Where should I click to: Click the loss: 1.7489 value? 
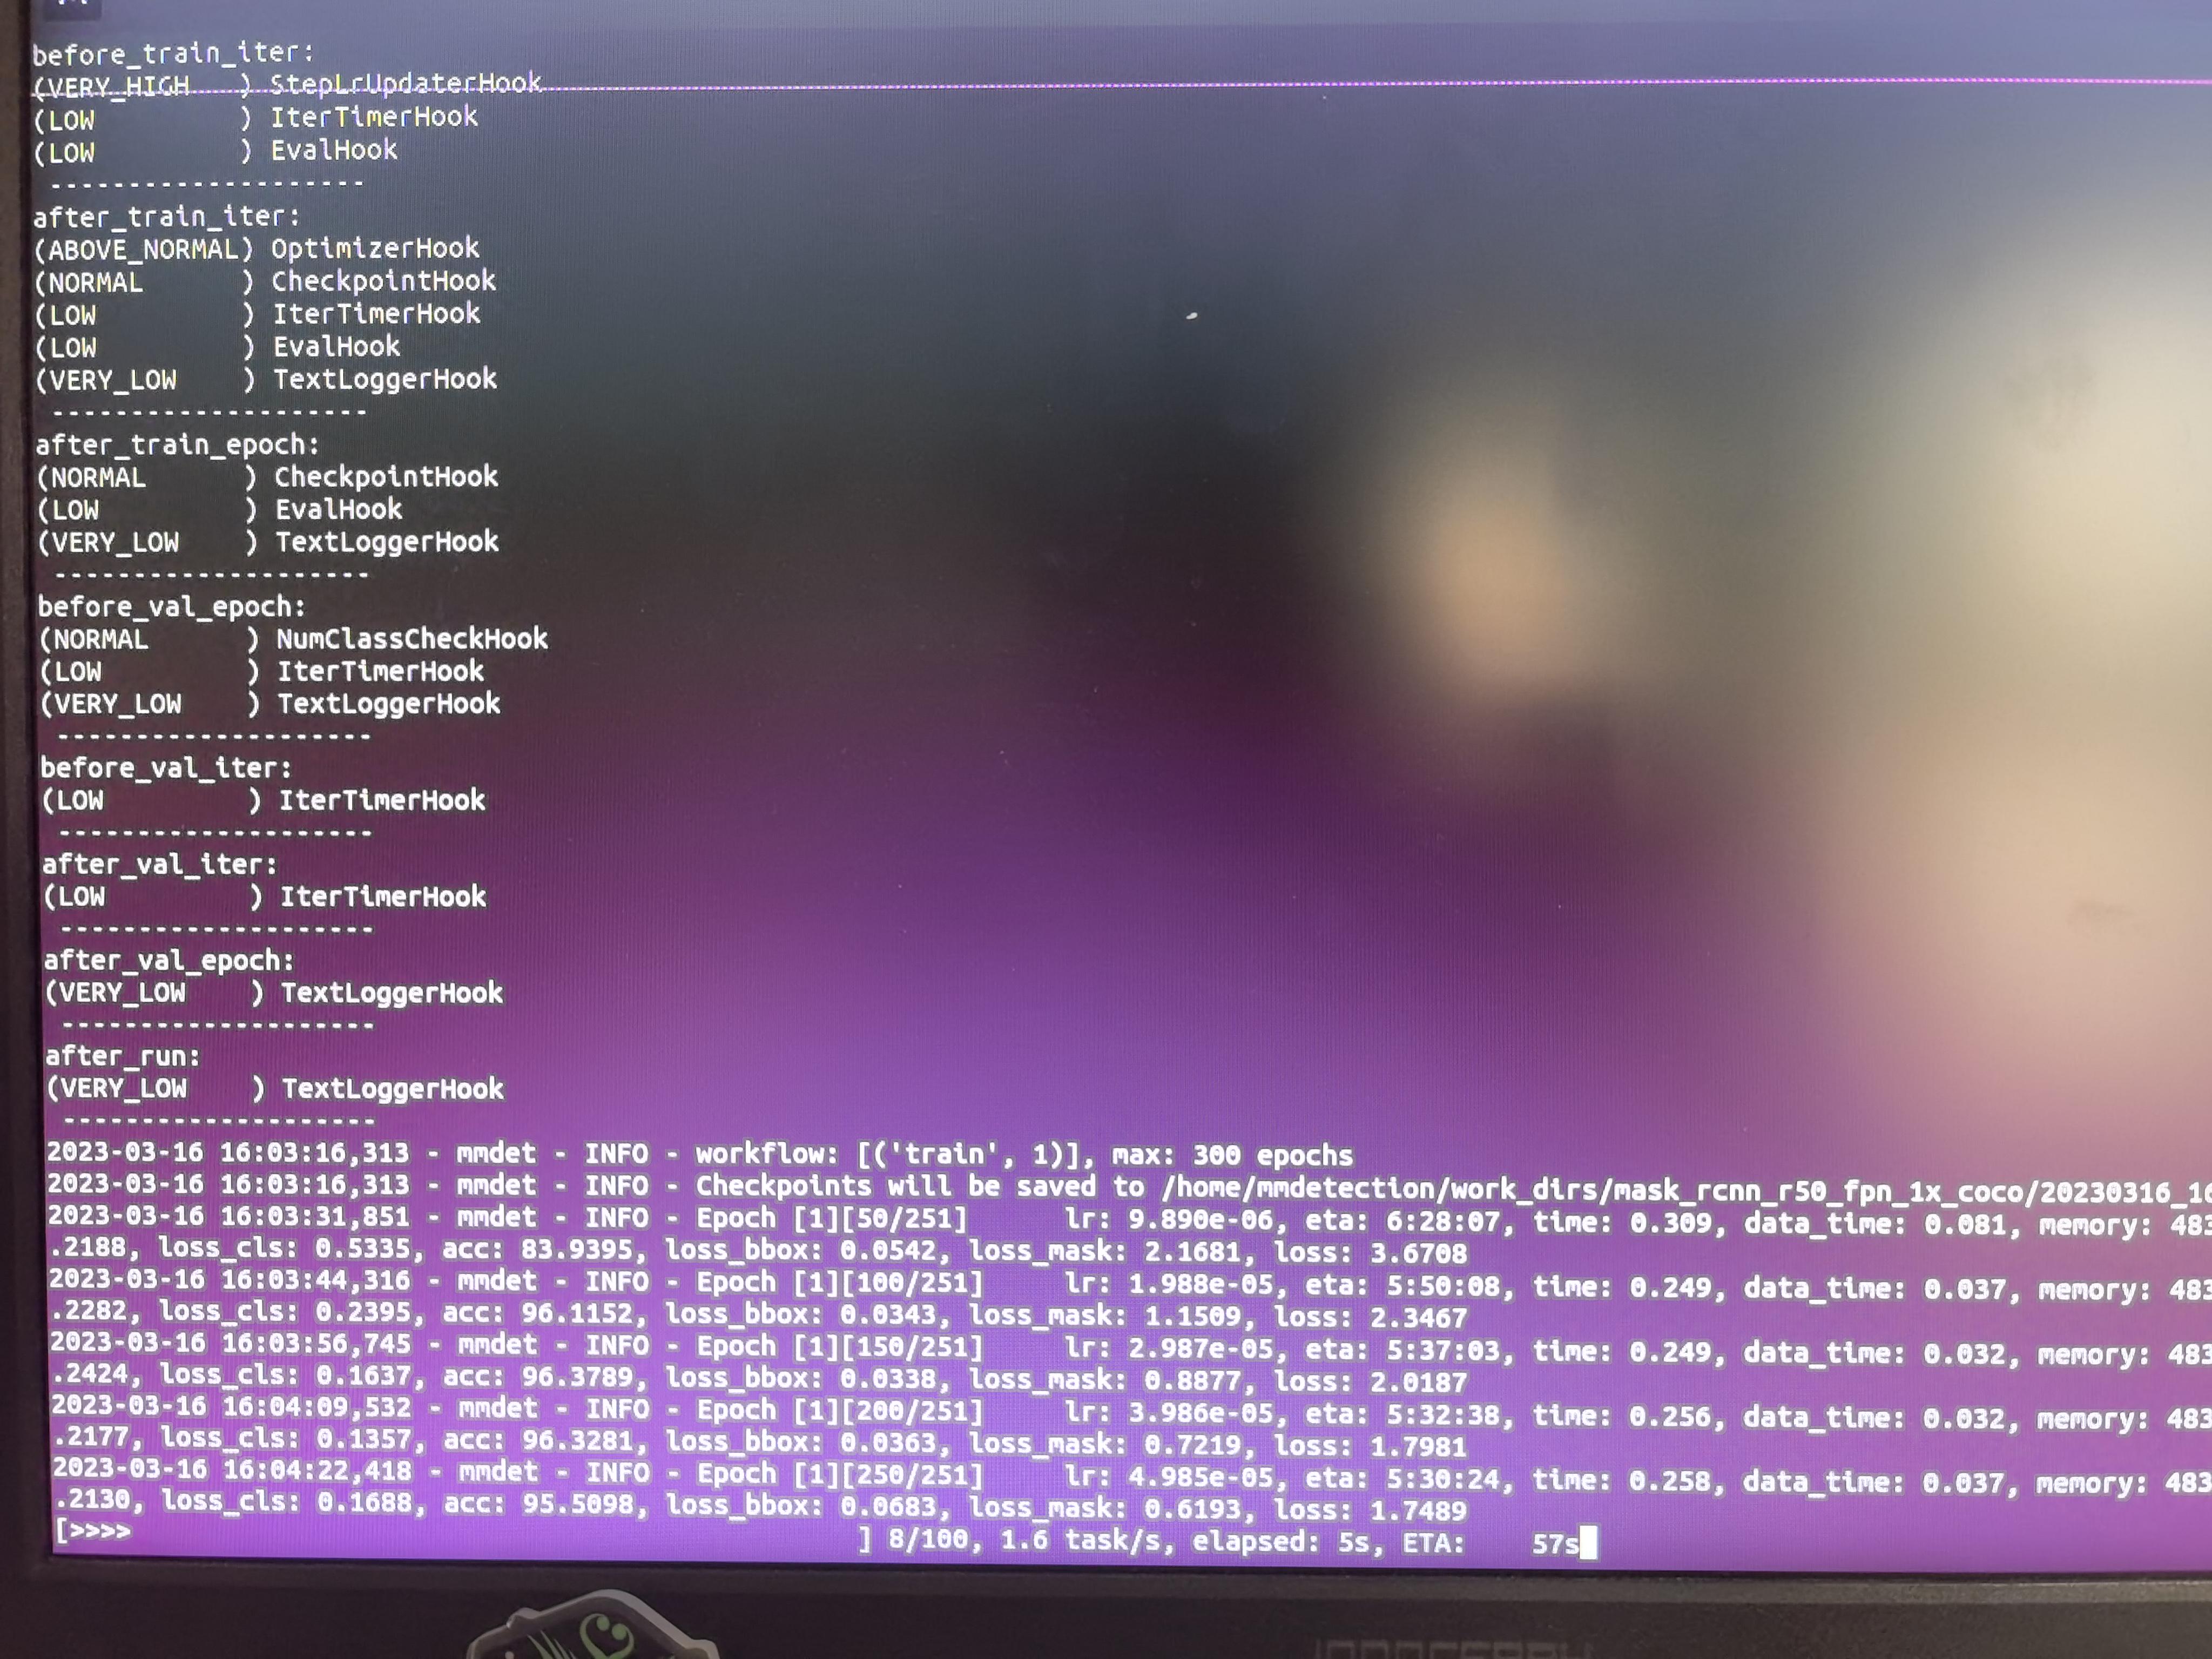pyautogui.click(x=1370, y=1510)
